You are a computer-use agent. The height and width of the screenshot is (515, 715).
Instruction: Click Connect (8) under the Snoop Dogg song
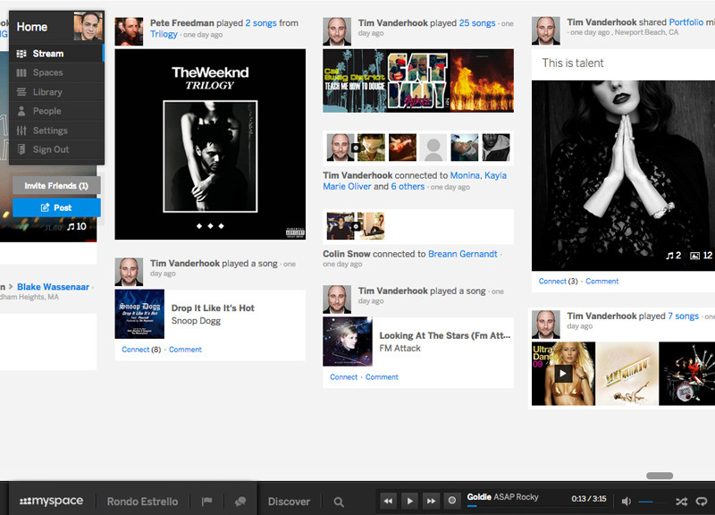click(x=141, y=350)
